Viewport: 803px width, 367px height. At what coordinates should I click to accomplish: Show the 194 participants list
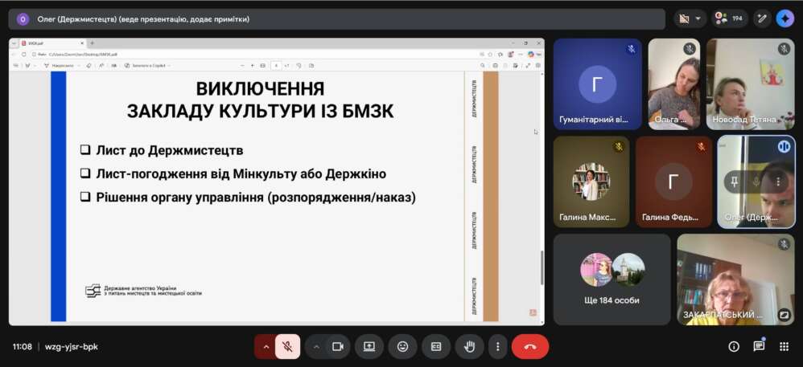(730, 18)
